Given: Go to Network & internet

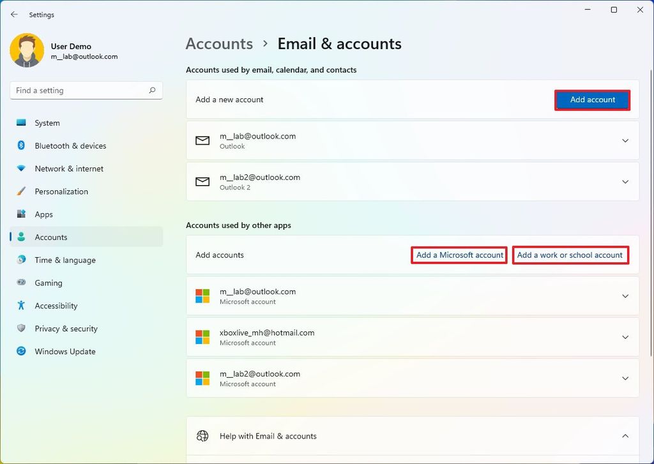Looking at the screenshot, I should coord(86,168).
